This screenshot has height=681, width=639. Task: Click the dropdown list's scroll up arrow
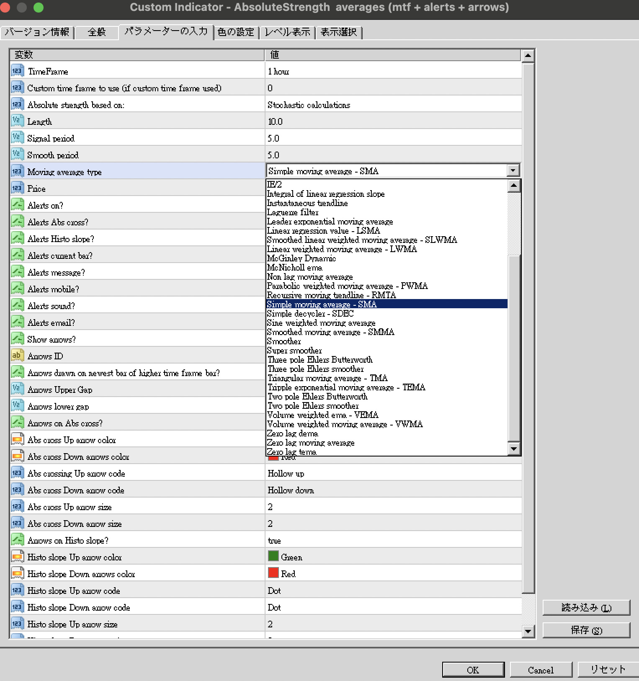click(x=514, y=186)
